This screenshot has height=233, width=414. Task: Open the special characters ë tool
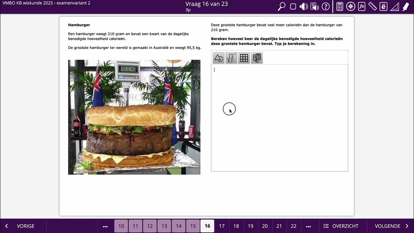[384, 6]
